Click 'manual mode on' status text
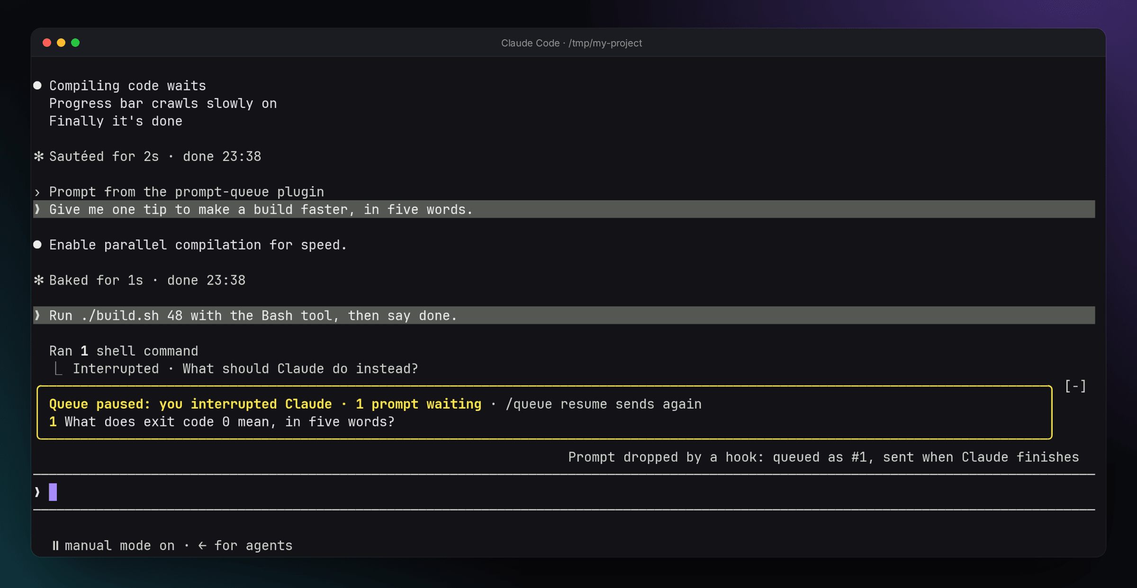This screenshot has height=588, width=1137. (x=119, y=546)
